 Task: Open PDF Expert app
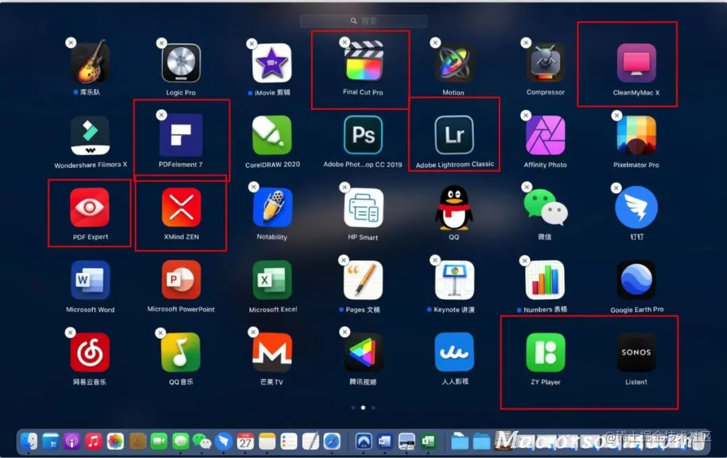pyautogui.click(x=90, y=207)
